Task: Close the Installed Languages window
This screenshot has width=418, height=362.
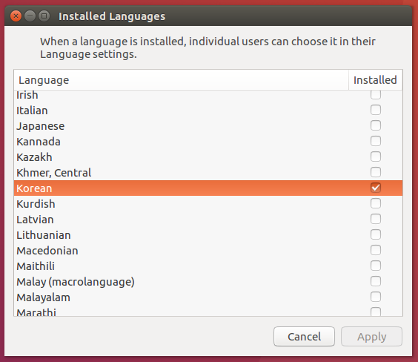Action: (x=16, y=16)
